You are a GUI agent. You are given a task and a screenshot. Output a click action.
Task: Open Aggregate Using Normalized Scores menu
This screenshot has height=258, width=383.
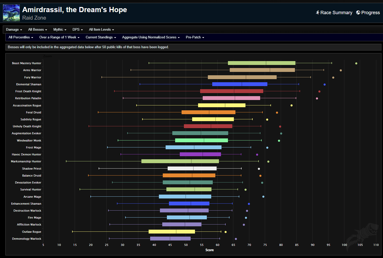[151, 37]
